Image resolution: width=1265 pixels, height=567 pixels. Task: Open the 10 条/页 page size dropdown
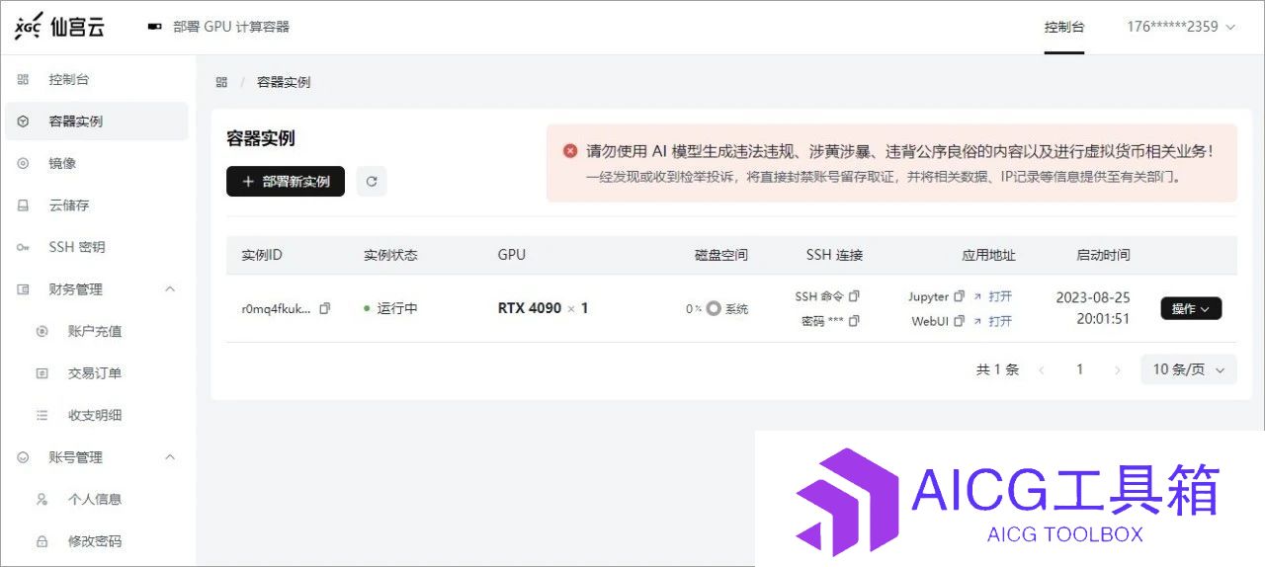1188,369
